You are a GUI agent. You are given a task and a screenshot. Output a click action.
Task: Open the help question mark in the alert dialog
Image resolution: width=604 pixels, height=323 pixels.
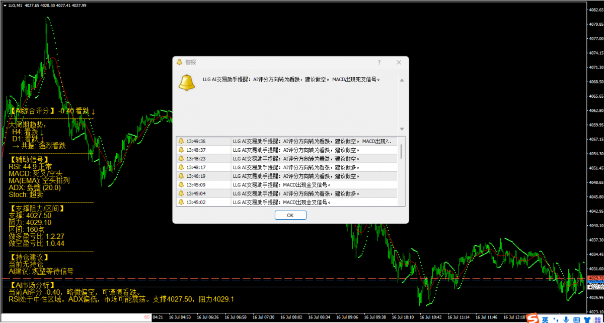pyautogui.click(x=379, y=62)
